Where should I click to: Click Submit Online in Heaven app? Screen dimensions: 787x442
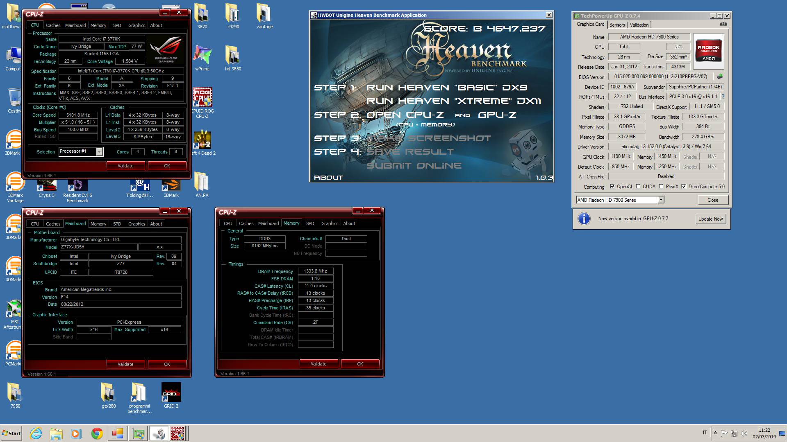pyautogui.click(x=414, y=166)
